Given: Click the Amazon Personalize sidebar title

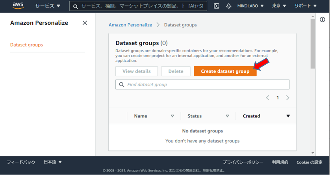Looking at the screenshot, I should tap(39, 23).
